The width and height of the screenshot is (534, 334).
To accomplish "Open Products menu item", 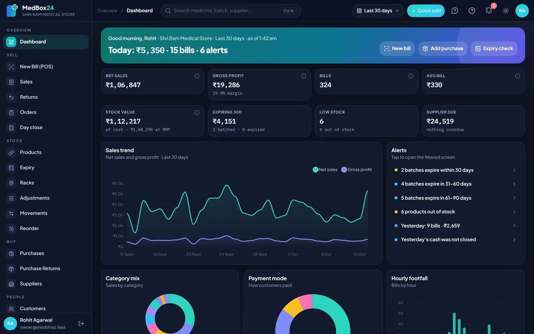I will 46,152.
